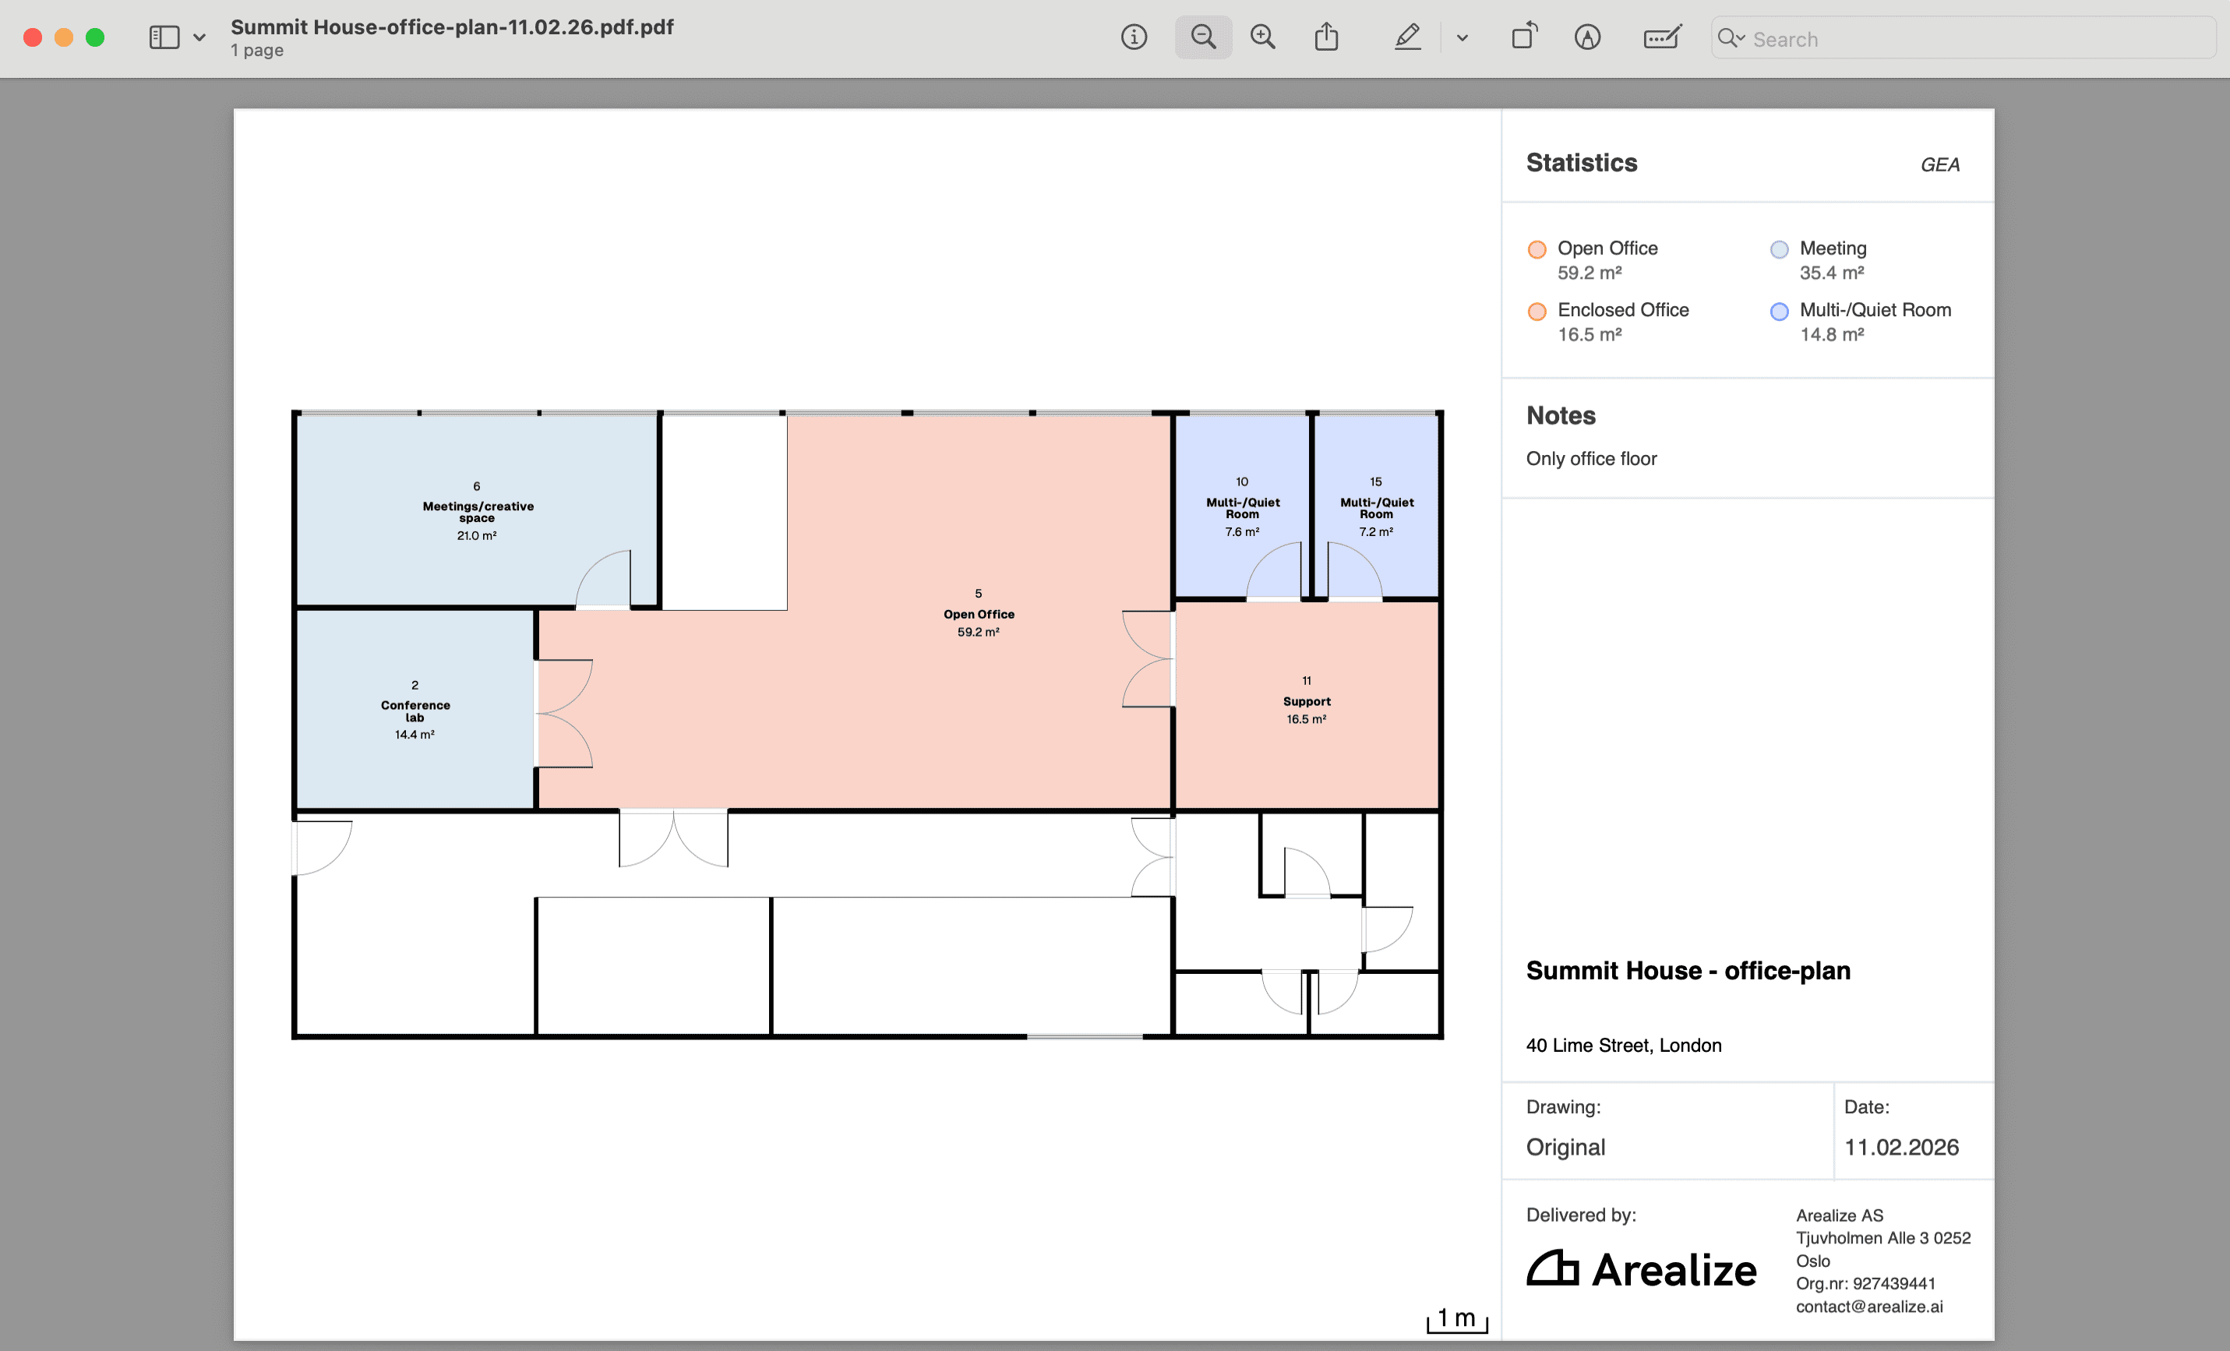Zoom in on the floor plan
This screenshot has height=1351, width=2230.
(x=1262, y=37)
